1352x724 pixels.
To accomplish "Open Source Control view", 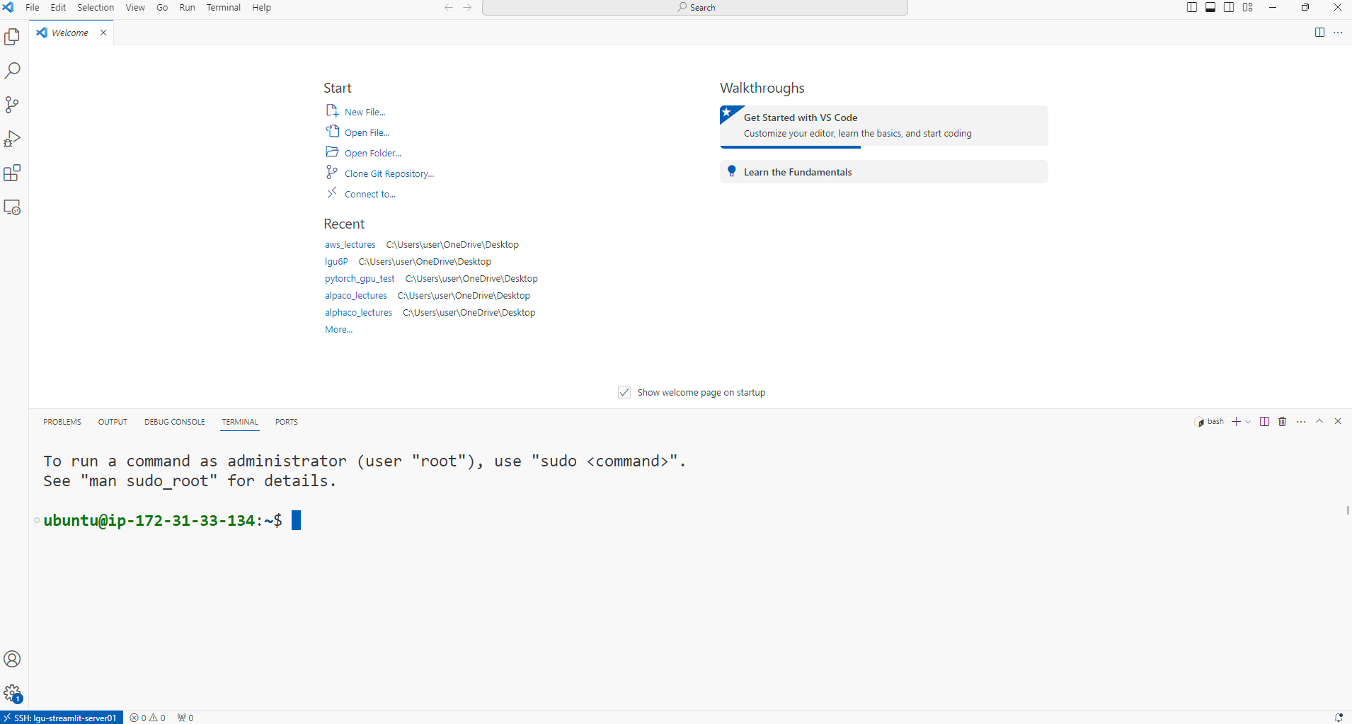I will (x=13, y=105).
